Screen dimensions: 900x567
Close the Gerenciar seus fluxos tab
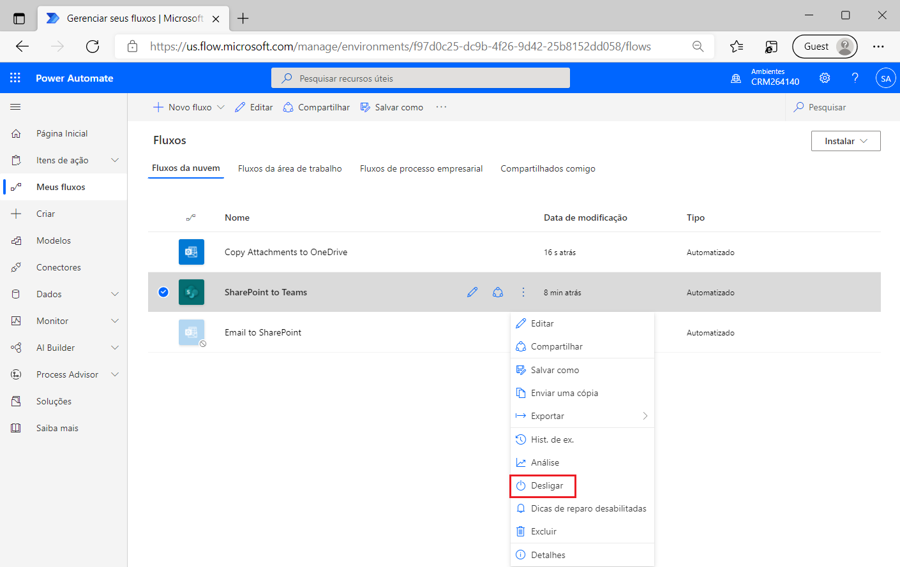coord(216,18)
